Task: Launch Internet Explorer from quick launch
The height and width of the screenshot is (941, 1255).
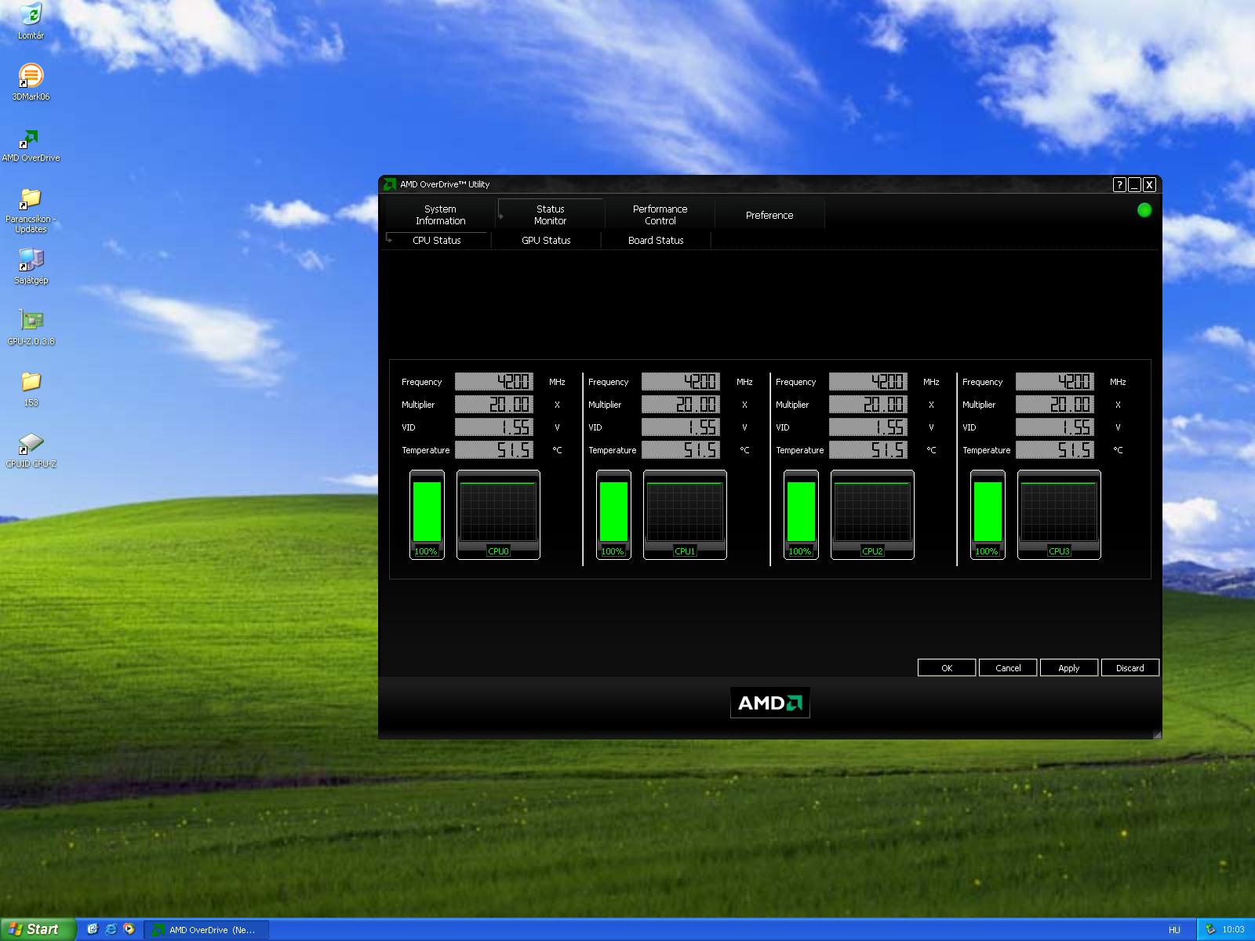Action: click(111, 929)
